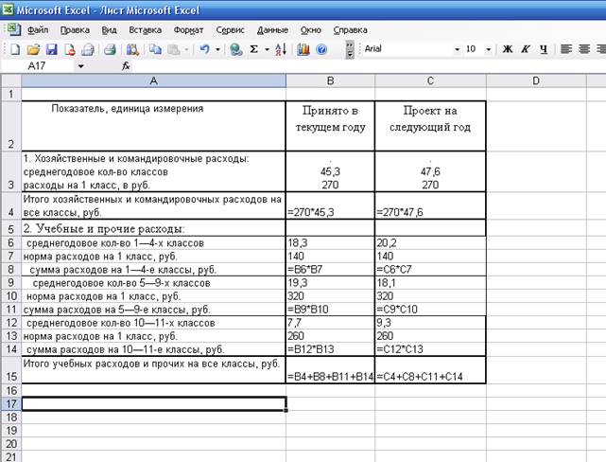606x462 pixels.
Task: Select cell with formula =B6*B7
Action: (331, 269)
